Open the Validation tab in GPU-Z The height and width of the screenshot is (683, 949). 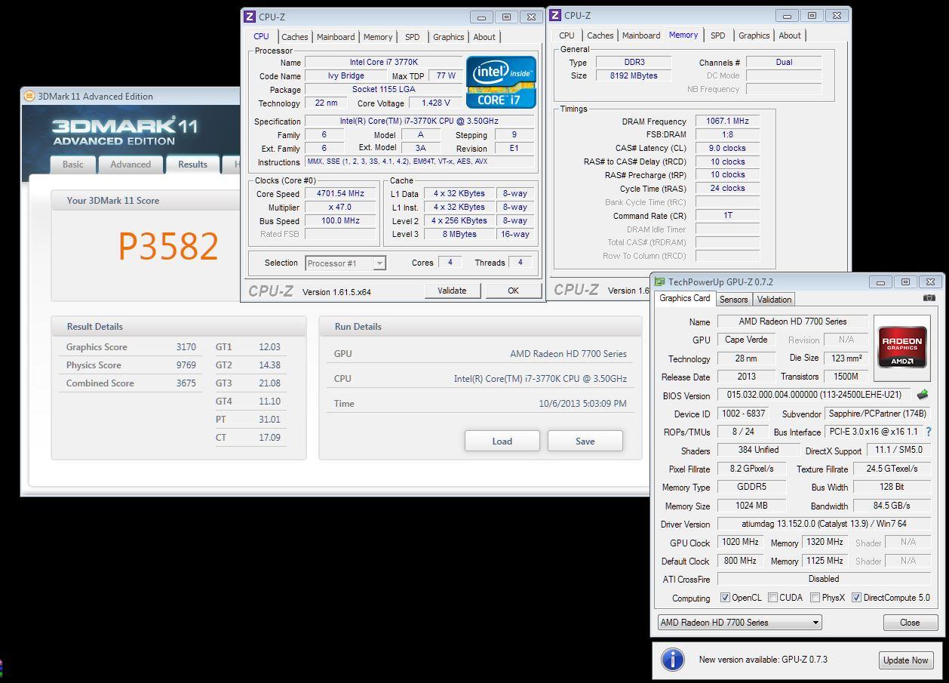point(775,300)
